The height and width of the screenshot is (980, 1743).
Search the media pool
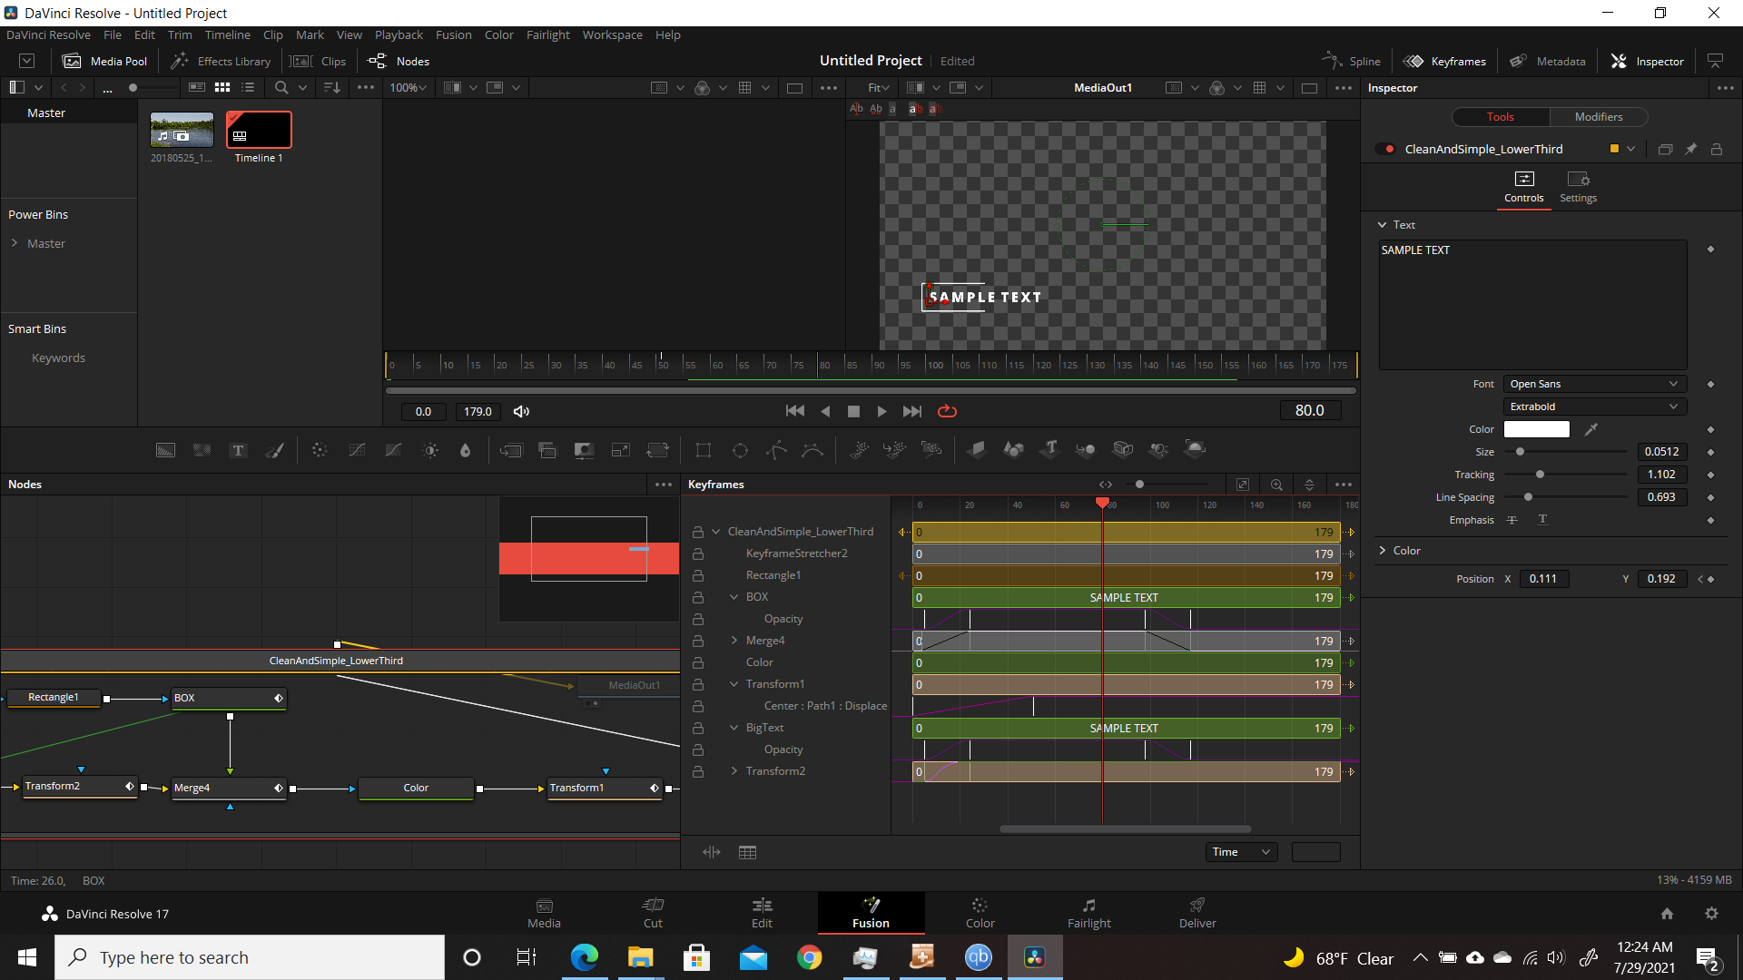[281, 87]
